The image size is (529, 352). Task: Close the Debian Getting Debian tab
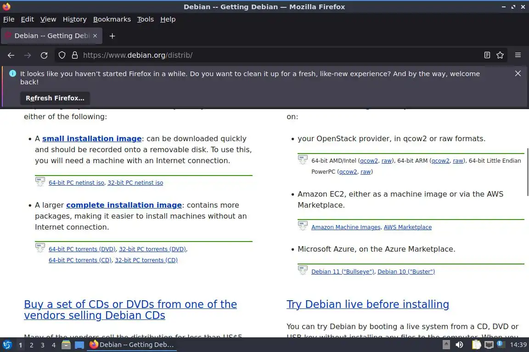pyautogui.click(x=95, y=36)
